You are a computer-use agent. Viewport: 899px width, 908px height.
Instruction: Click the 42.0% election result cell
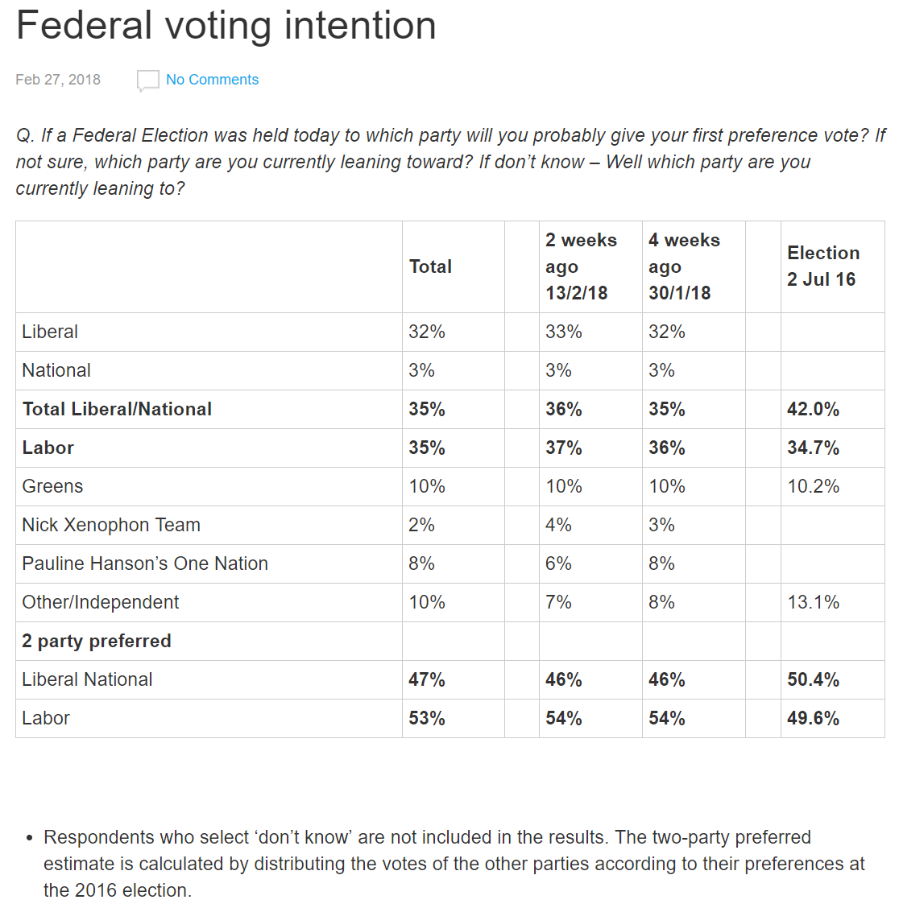click(813, 409)
